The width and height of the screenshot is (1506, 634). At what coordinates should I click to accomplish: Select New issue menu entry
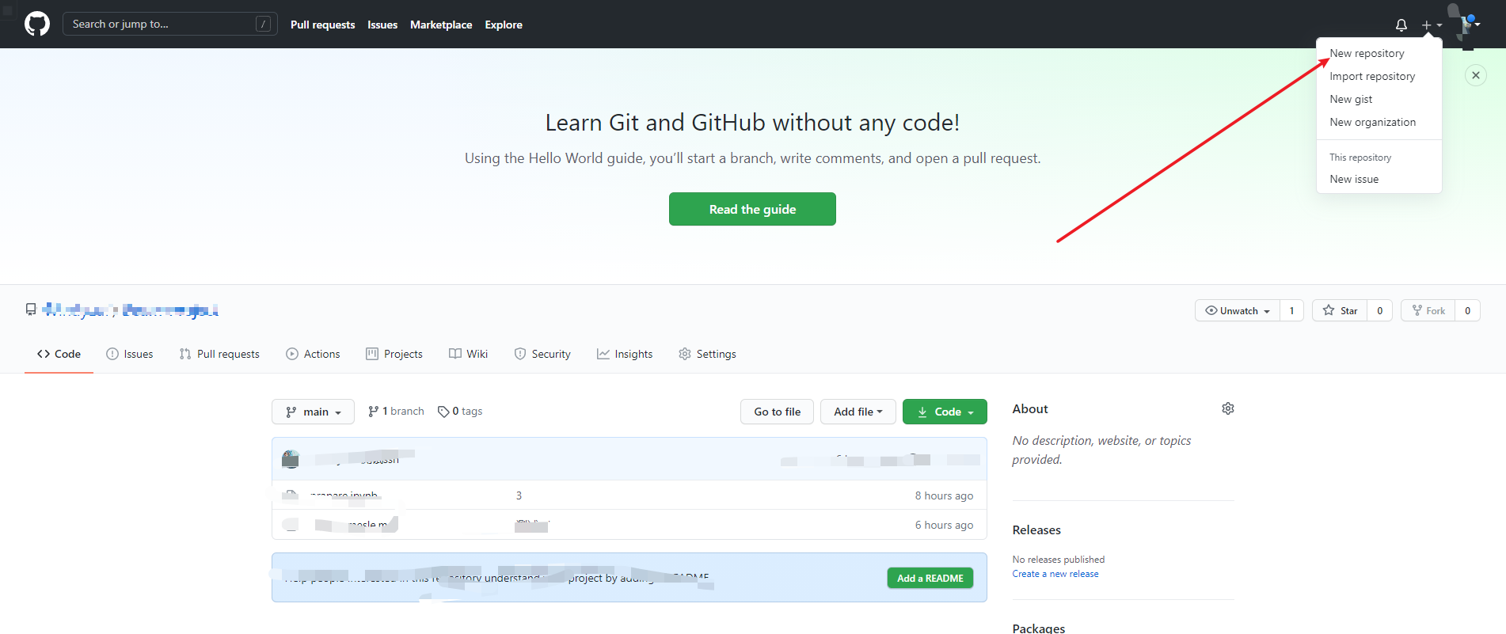coord(1379,179)
